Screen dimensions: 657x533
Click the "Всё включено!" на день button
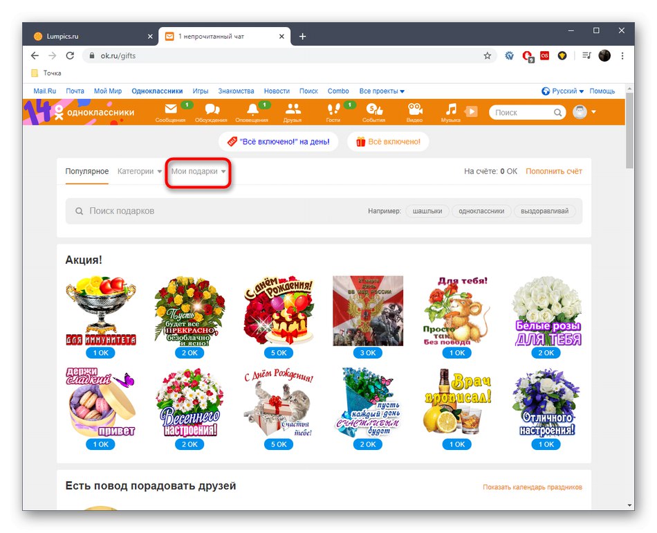(279, 142)
